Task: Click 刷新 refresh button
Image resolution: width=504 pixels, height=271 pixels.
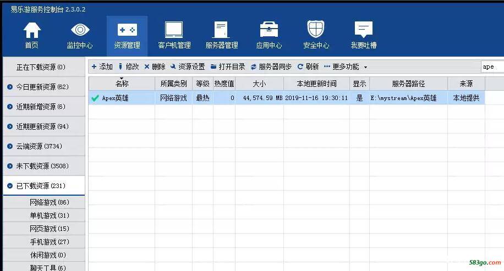Action: point(308,67)
